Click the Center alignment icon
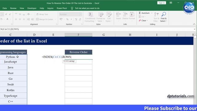The image size is (197, 111). coord(20,19)
